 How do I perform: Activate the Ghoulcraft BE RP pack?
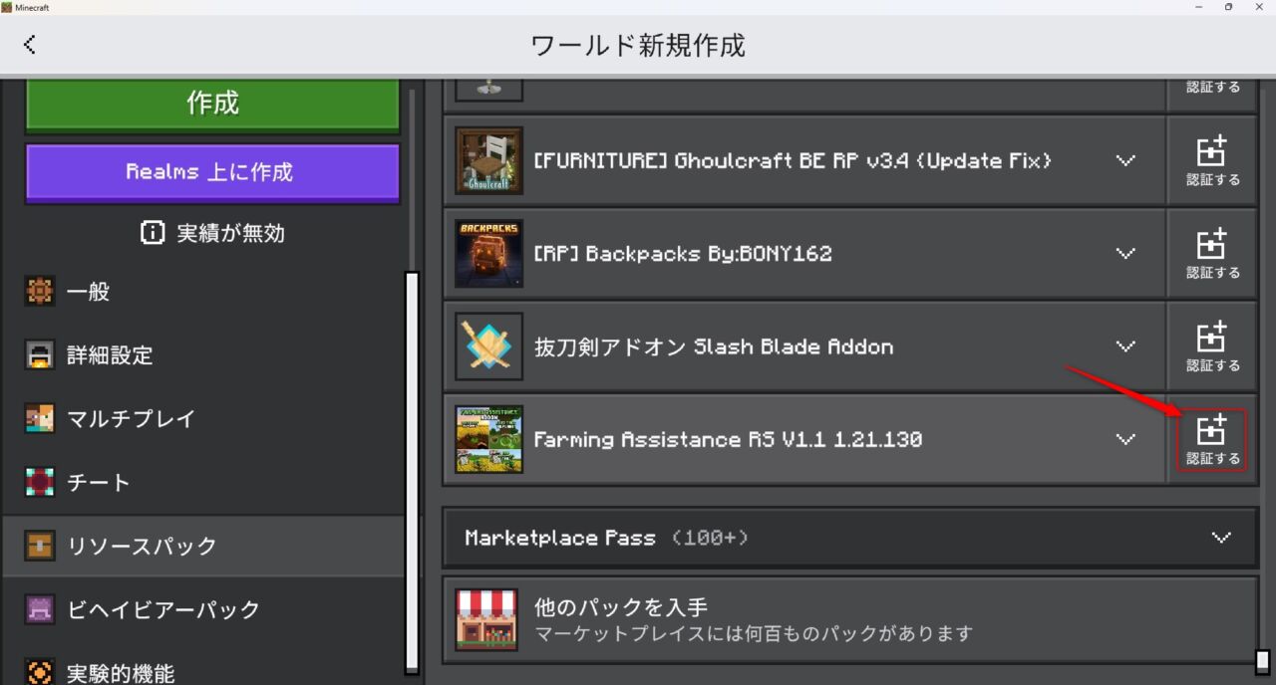(x=1212, y=160)
